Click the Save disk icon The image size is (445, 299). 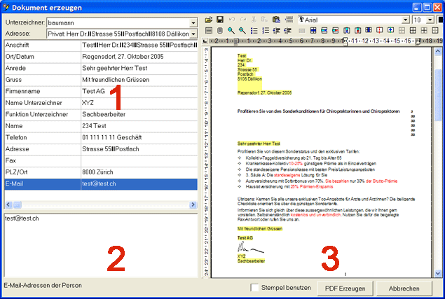pyautogui.click(x=219, y=20)
